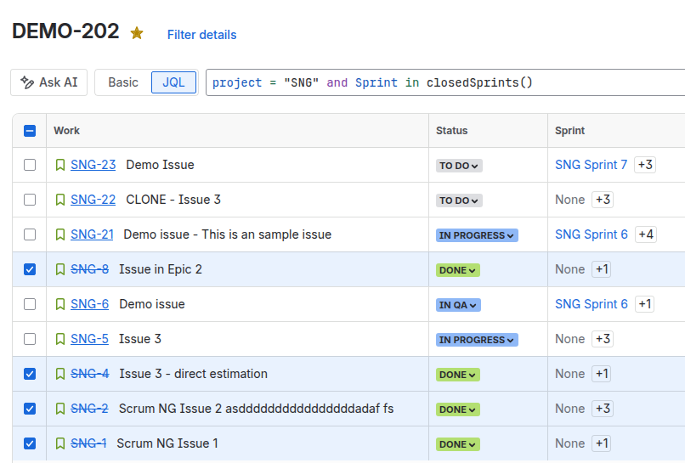Open issue SNG-23 link
This screenshot has height=463, width=685.
point(93,165)
